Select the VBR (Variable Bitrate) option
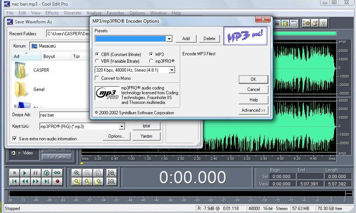The height and width of the screenshot is (213, 356). pos(97,61)
